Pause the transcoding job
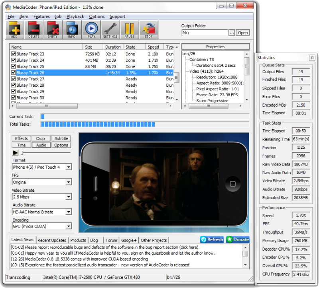The width and height of the screenshot is (319, 288). click(x=129, y=29)
